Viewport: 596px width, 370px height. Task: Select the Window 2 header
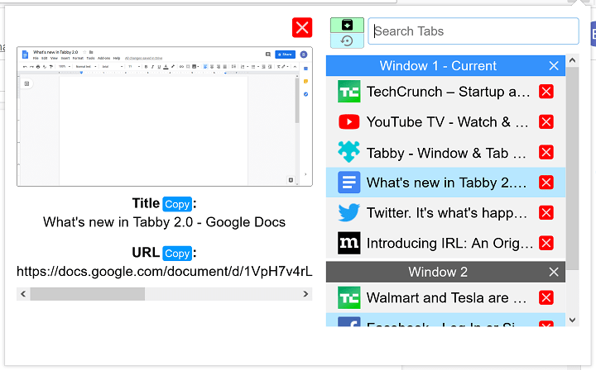coord(445,272)
